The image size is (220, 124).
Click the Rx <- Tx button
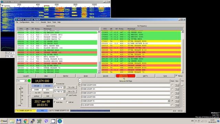point(71,92)
